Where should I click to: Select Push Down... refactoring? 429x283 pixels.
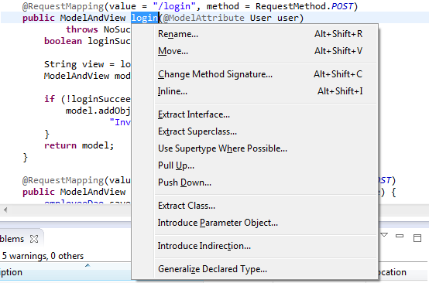pyautogui.click(x=266, y=182)
